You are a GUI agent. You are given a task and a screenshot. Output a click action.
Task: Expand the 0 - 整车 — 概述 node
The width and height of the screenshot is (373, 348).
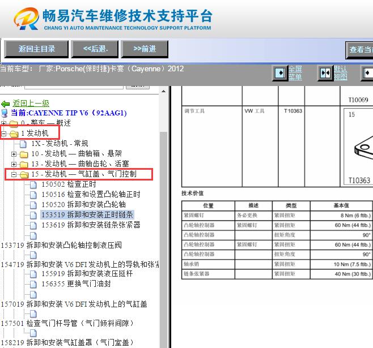[3, 123]
